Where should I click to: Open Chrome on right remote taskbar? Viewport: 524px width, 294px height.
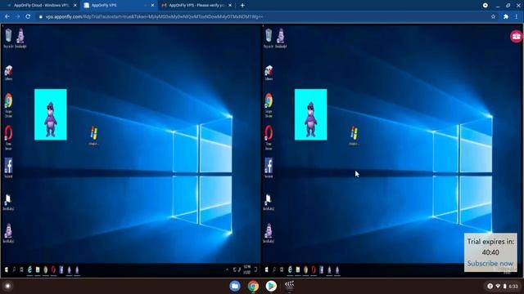click(305, 269)
